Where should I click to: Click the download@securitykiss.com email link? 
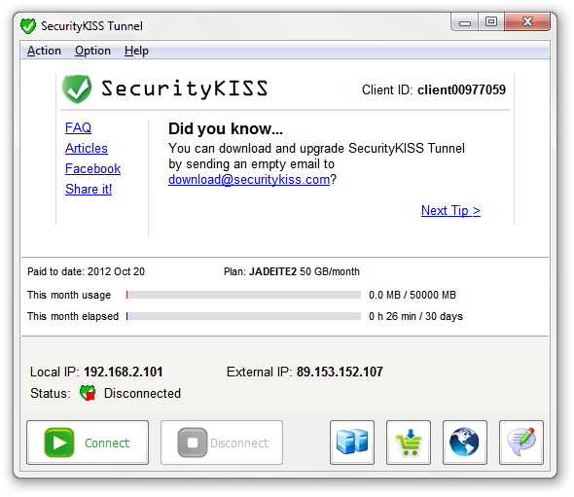[249, 180]
